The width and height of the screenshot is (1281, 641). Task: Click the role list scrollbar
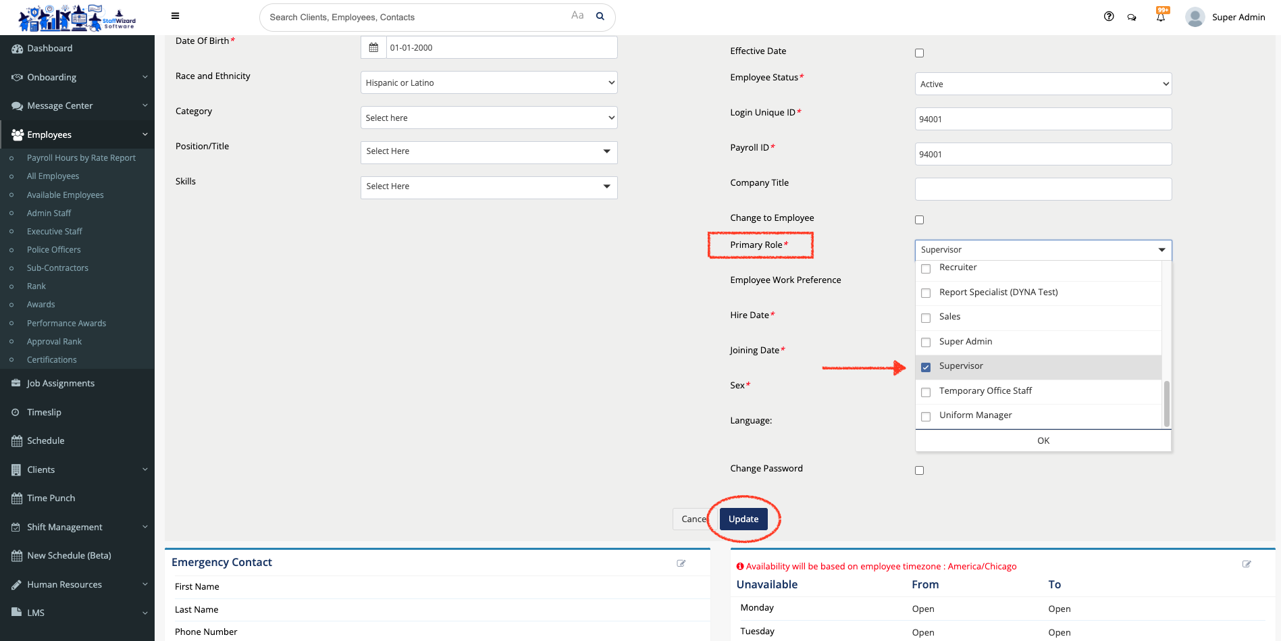pyautogui.click(x=1166, y=403)
